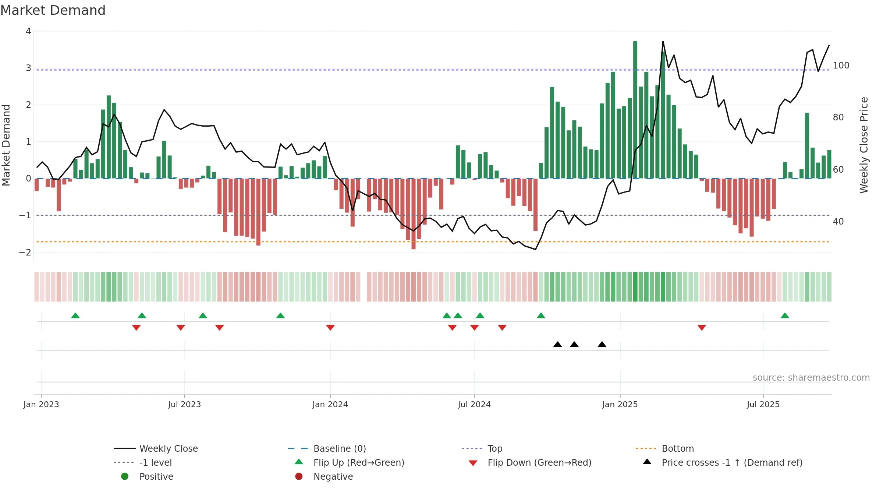Click the 40 price axis tick label
Image resolution: width=883 pixels, height=497 pixels.
(x=838, y=222)
